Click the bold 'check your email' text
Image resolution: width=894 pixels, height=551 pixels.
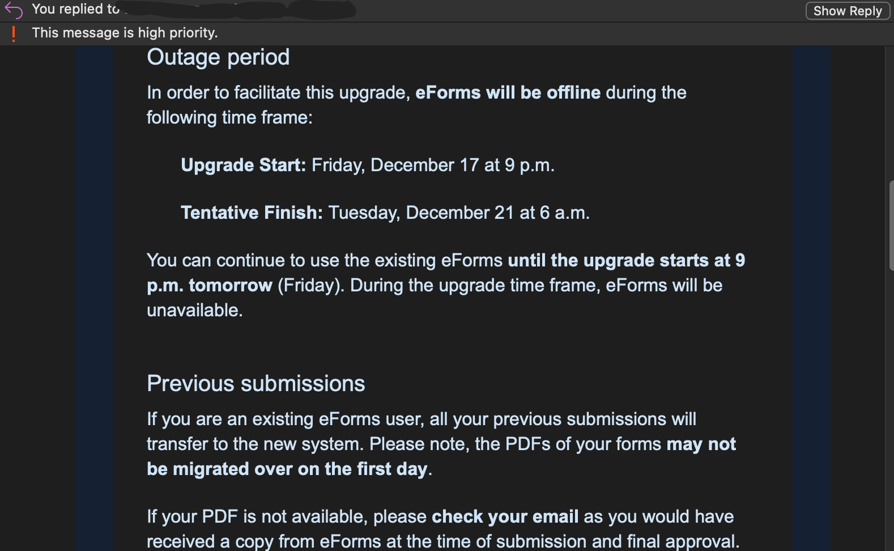pyautogui.click(x=505, y=516)
